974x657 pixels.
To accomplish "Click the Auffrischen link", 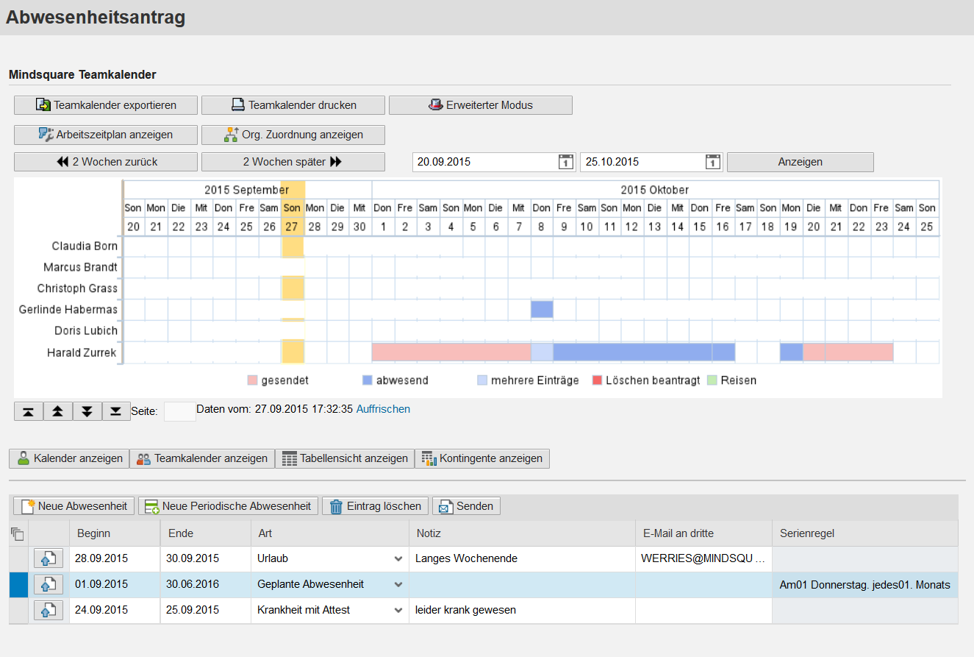I will click(x=383, y=409).
